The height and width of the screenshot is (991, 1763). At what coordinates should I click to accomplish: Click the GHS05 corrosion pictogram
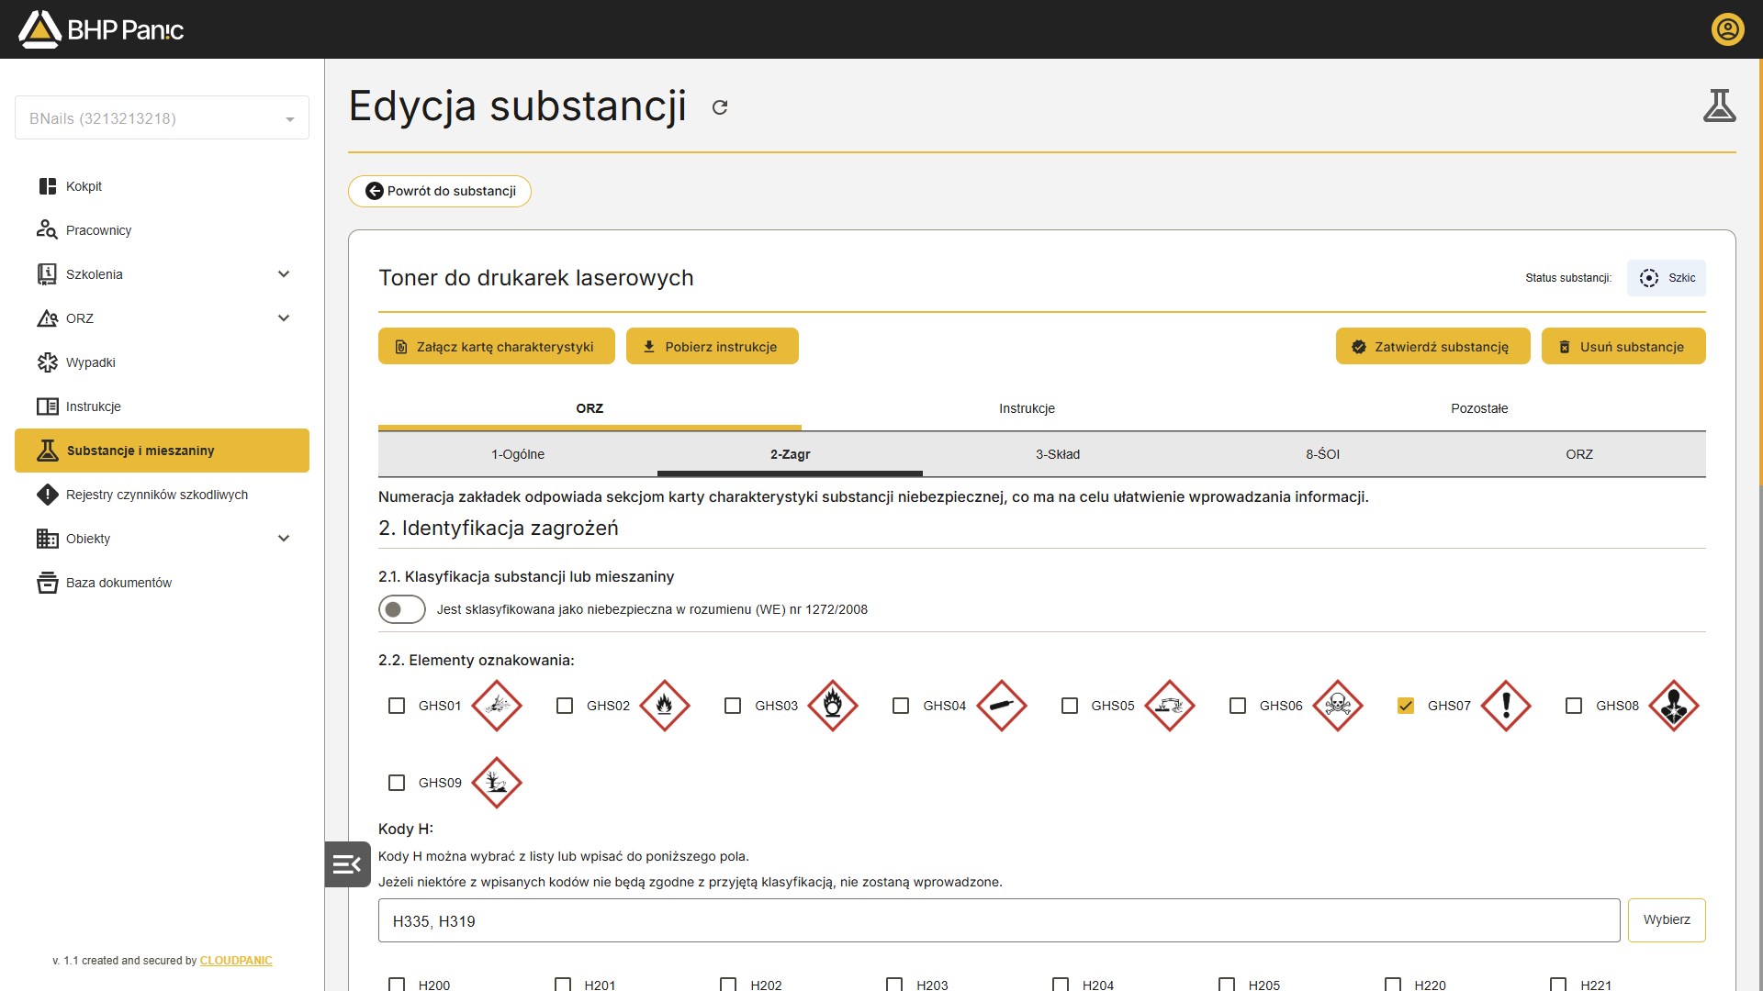[x=1170, y=706]
